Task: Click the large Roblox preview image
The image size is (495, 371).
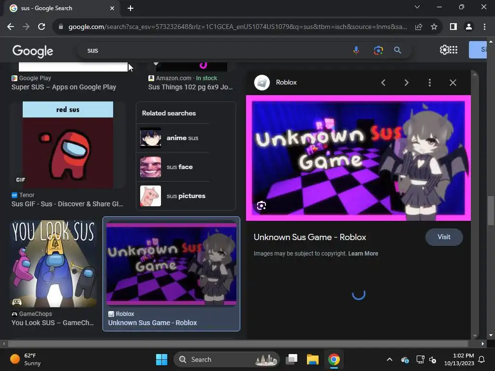Action: coord(358,158)
